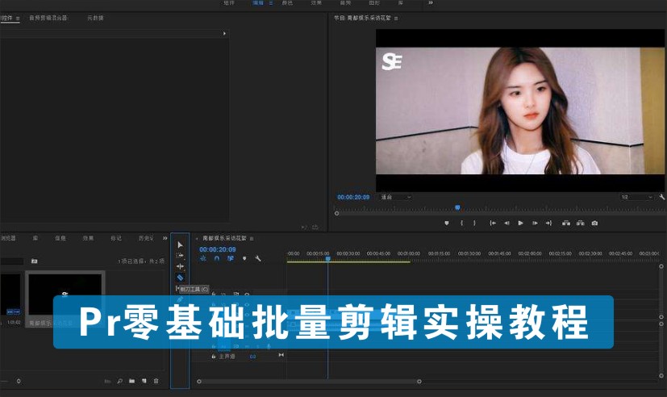667x397 pixels.
Task: Click the Program monitor playhead marker
Action: 457,207
